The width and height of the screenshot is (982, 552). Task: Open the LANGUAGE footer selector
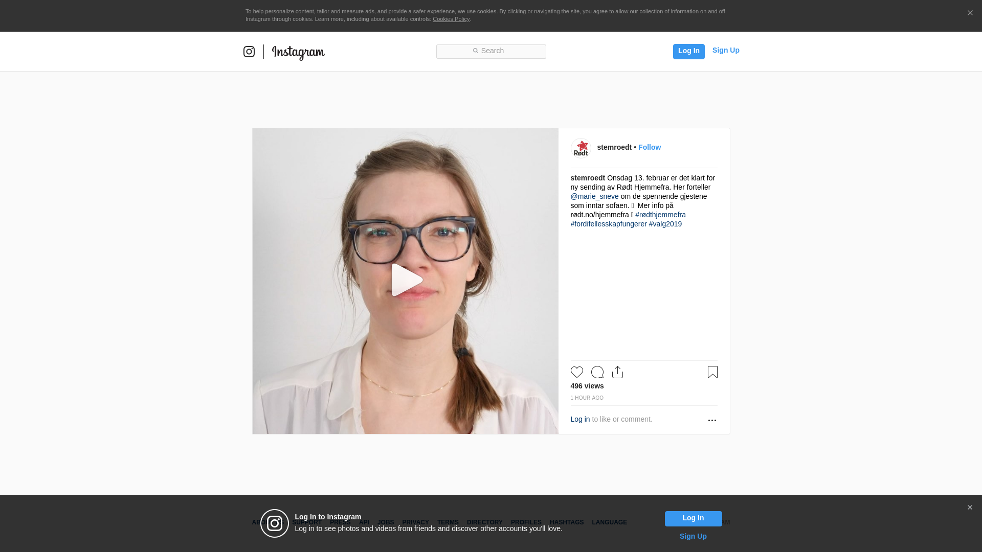[x=609, y=522]
